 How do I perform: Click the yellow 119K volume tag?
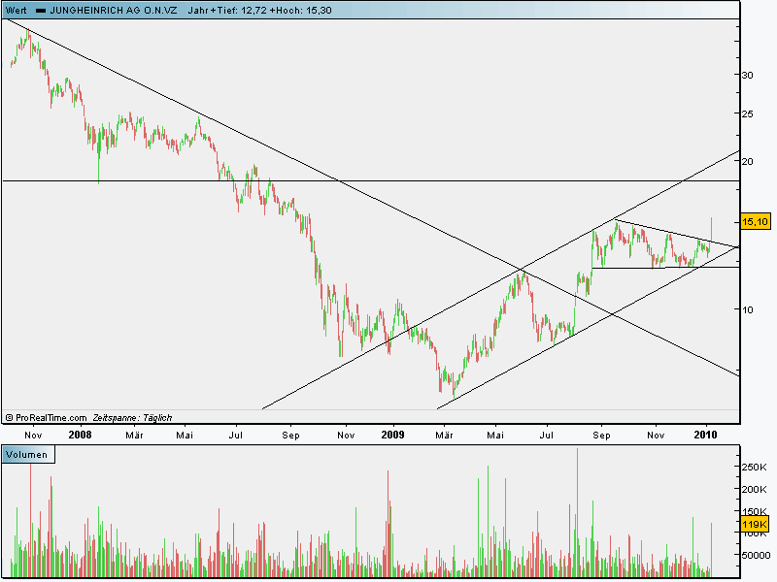756,524
